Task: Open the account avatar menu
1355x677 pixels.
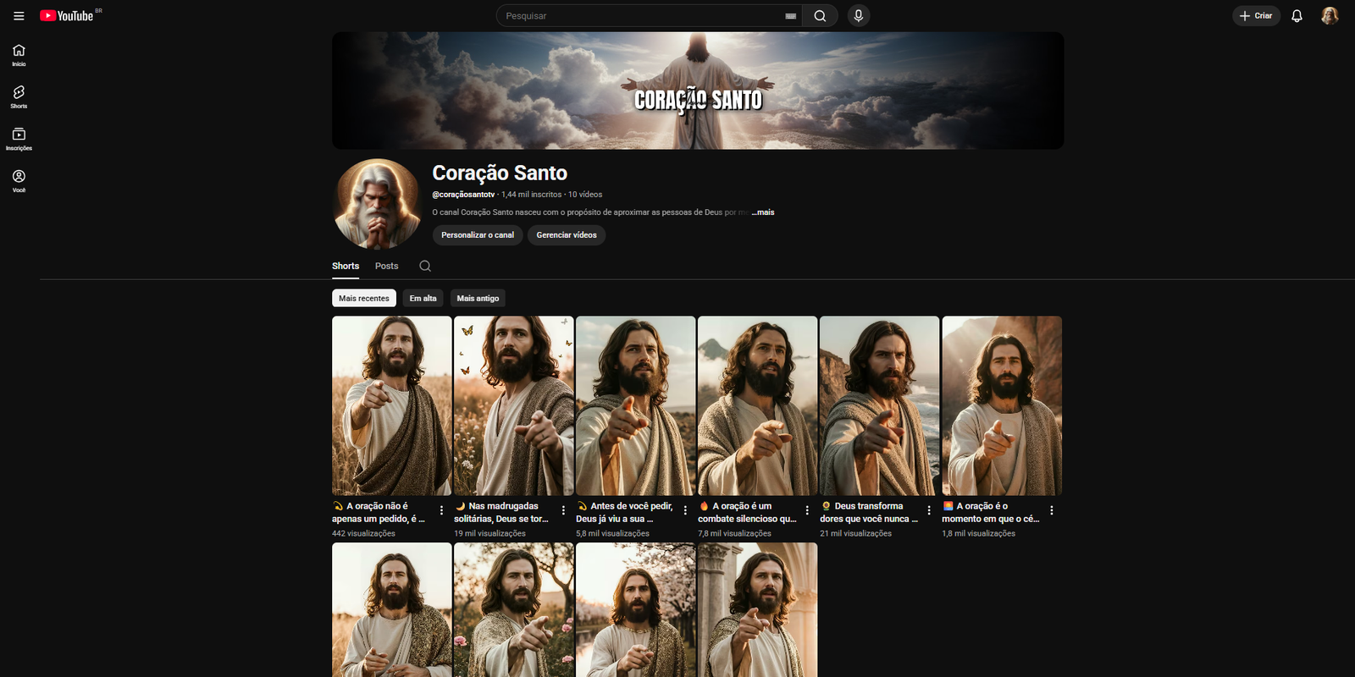Action: [1330, 16]
